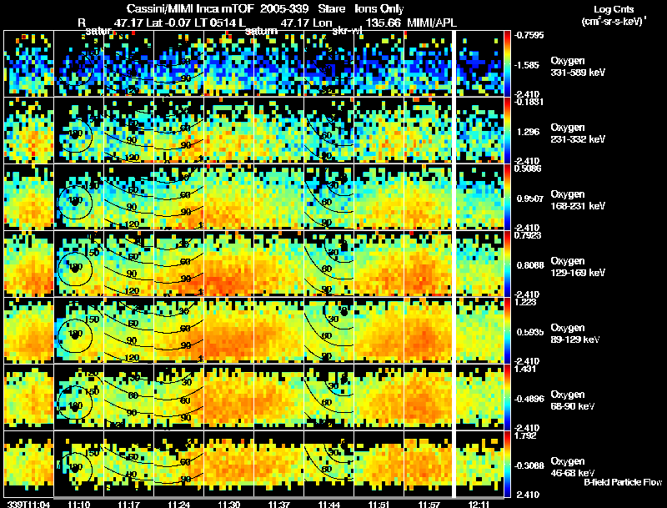Click the 1.431 colorbar value
This screenshot has height=508, width=667.
pos(525,369)
